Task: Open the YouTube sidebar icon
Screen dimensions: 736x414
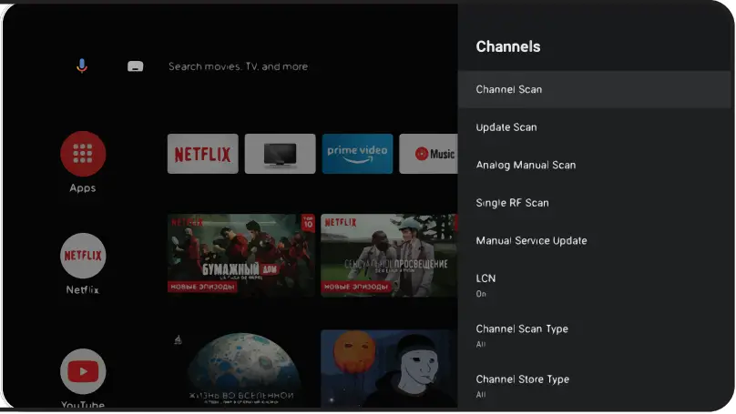Action: pos(83,371)
